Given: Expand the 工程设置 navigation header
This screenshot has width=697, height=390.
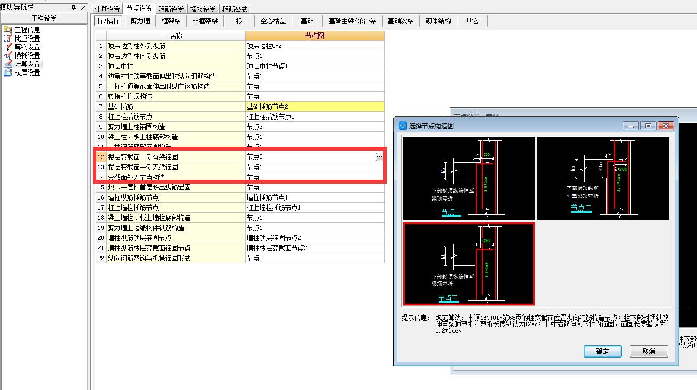Looking at the screenshot, I should [x=44, y=18].
